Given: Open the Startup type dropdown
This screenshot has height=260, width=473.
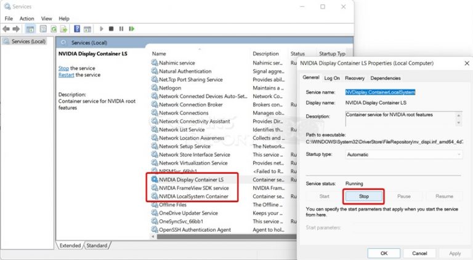Looking at the screenshot, I should point(403,154).
